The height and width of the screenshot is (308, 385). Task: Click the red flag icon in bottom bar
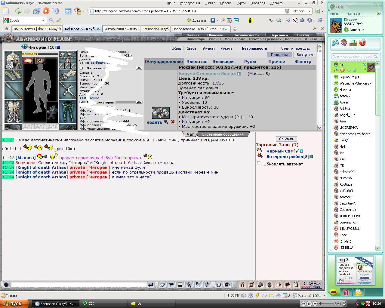click(288, 285)
